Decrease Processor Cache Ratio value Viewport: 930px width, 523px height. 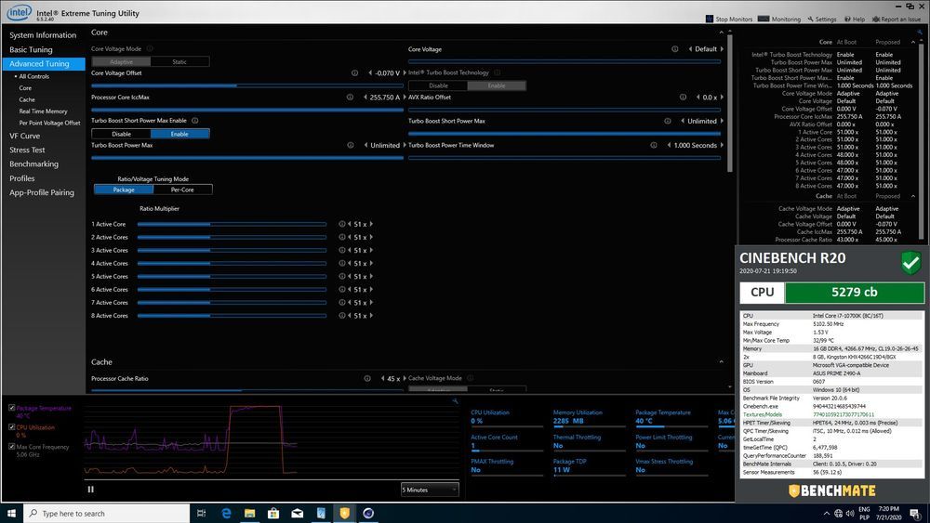(x=382, y=378)
